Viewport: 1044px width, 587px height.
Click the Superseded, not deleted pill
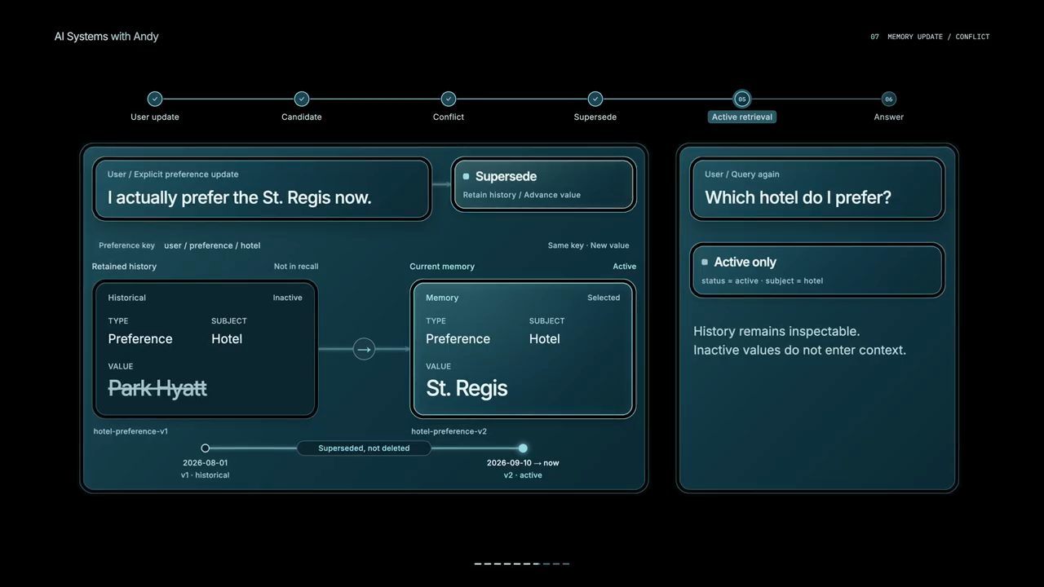[364, 448]
